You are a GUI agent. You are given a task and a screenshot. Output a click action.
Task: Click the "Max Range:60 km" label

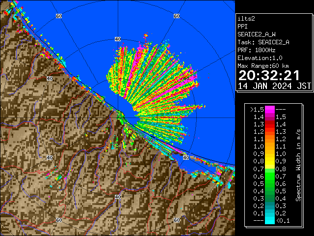(263, 66)
